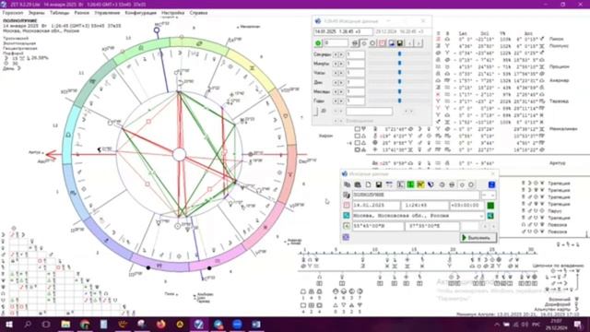
Task: Click the database icon in Исходные данные toolbar
Action: pyautogui.click(x=358, y=184)
